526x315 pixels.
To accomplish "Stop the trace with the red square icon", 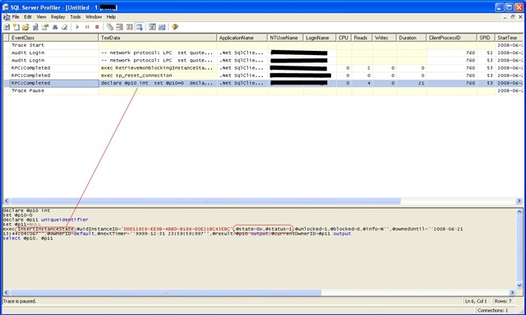I will (x=97, y=27).
